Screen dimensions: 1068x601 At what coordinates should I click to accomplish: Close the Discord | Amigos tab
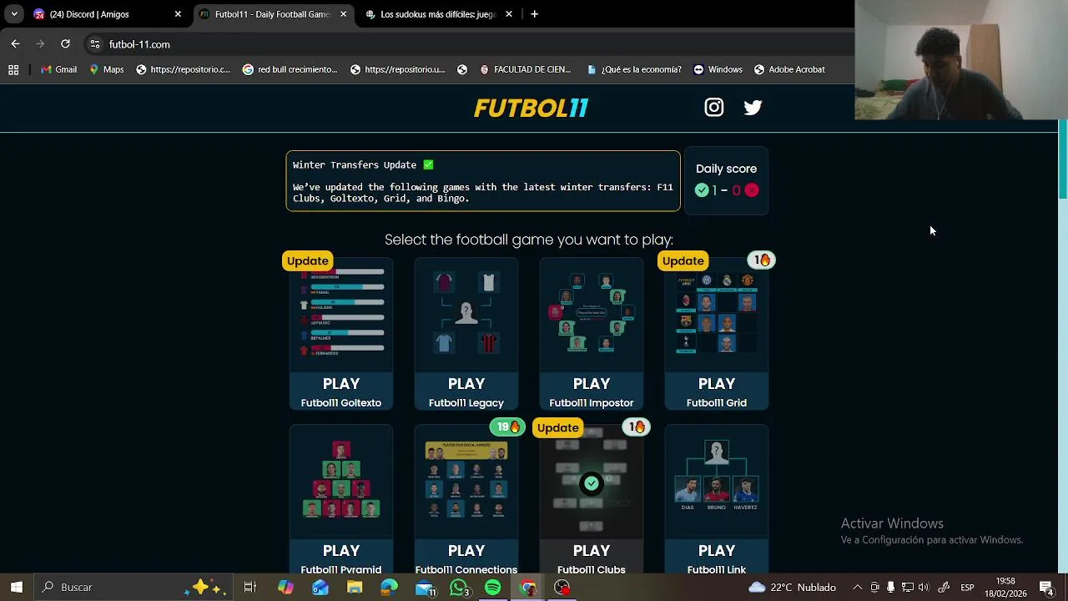click(x=178, y=14)
